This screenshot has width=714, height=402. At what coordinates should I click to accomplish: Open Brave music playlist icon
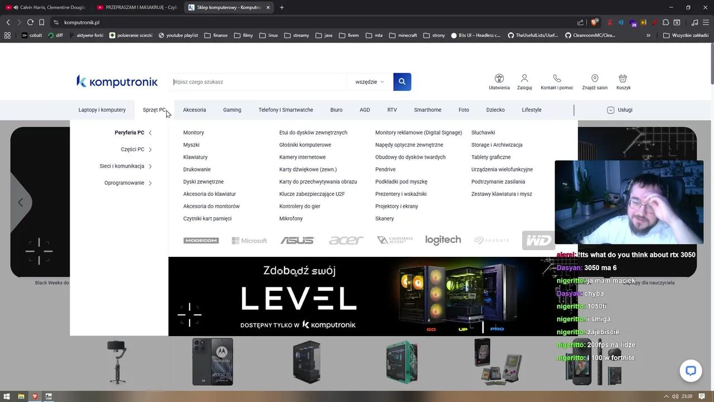tap(694, 22)
